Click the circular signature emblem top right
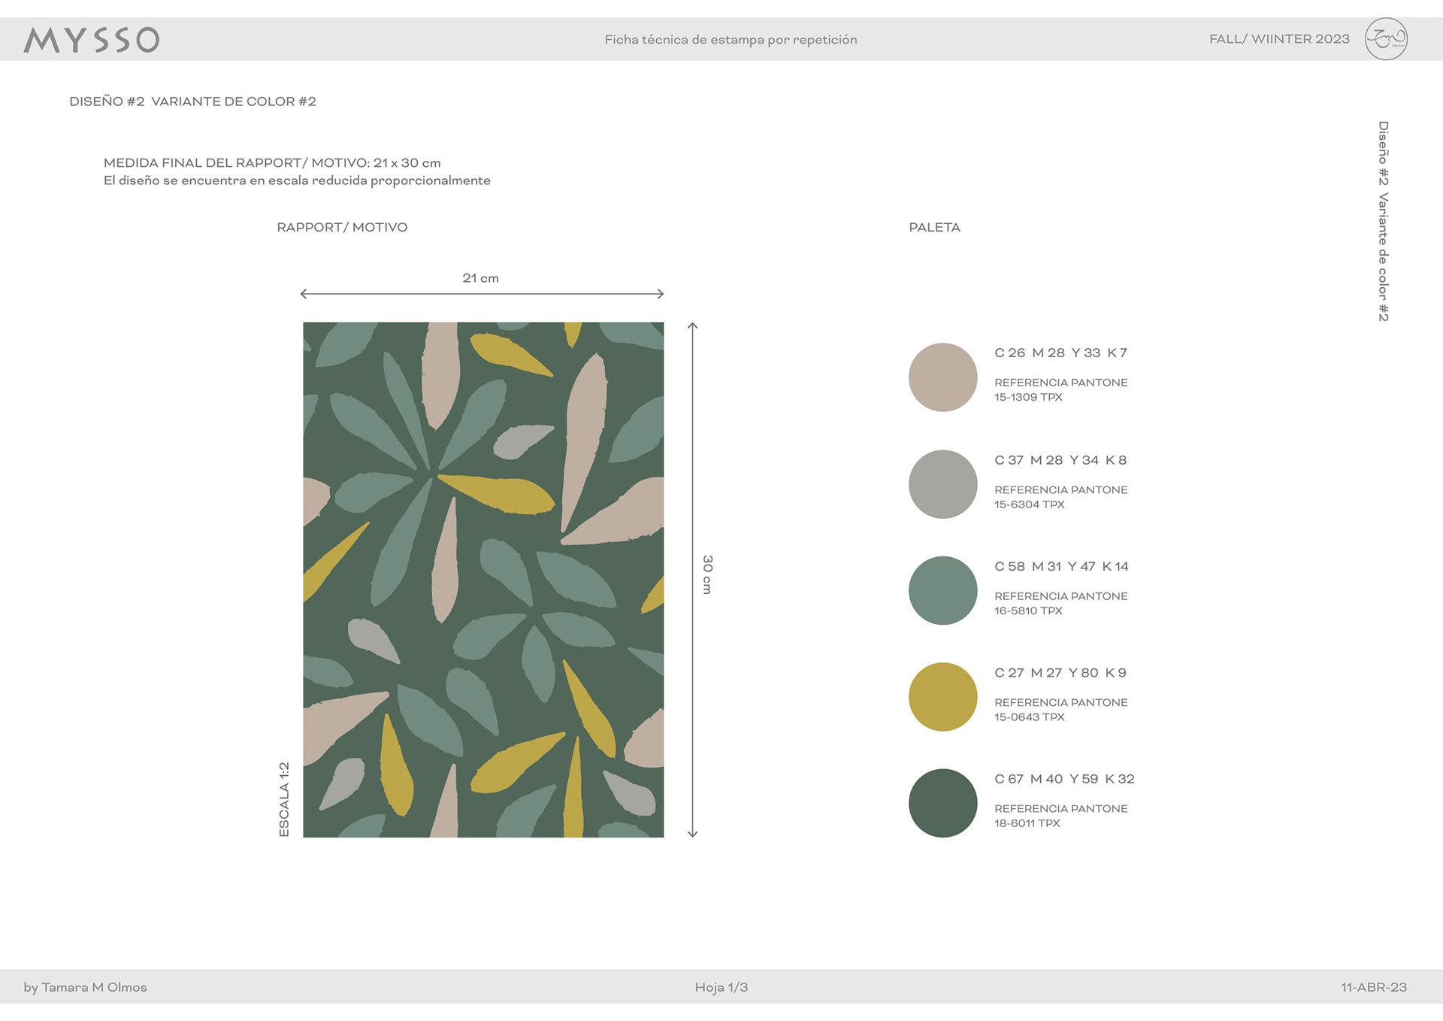1443x1021 pixels. [x=1386, y=39]
